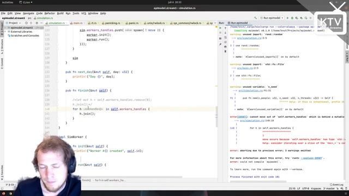This screenshot has width=349, height=196.
Task: Click the profiler run icon in toolbar
Action: (302, 18)
